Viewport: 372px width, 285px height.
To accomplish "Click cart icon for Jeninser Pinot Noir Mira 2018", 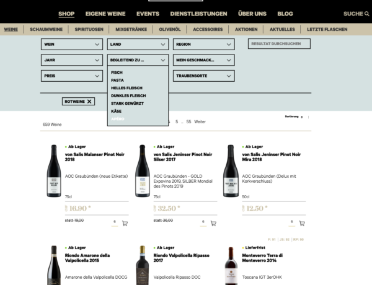I will pos(302,223).
